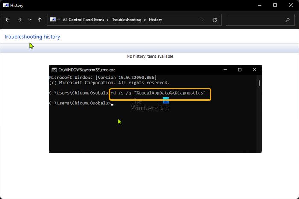Click the rd /s /q command text

tap(158, 93)
